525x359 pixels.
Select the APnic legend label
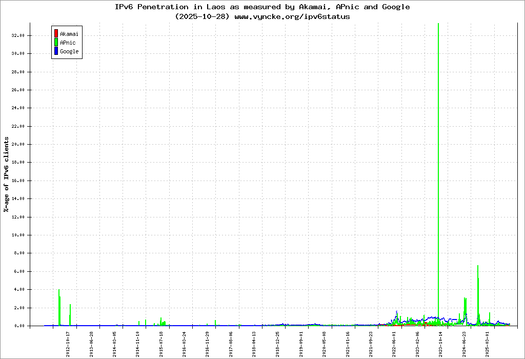(68, 43)
